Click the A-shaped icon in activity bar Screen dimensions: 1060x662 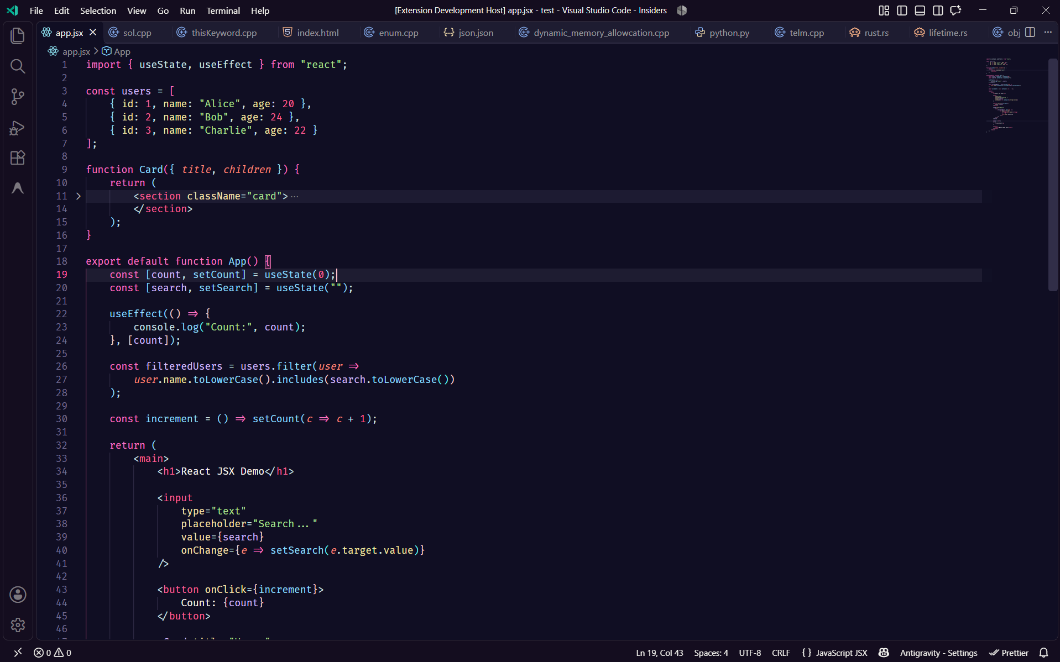click(18, 188)
